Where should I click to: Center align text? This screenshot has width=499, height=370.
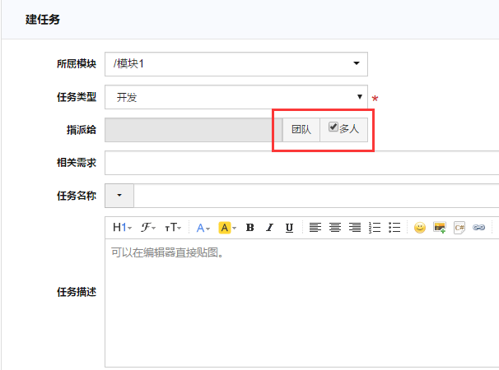click(335, 227)
